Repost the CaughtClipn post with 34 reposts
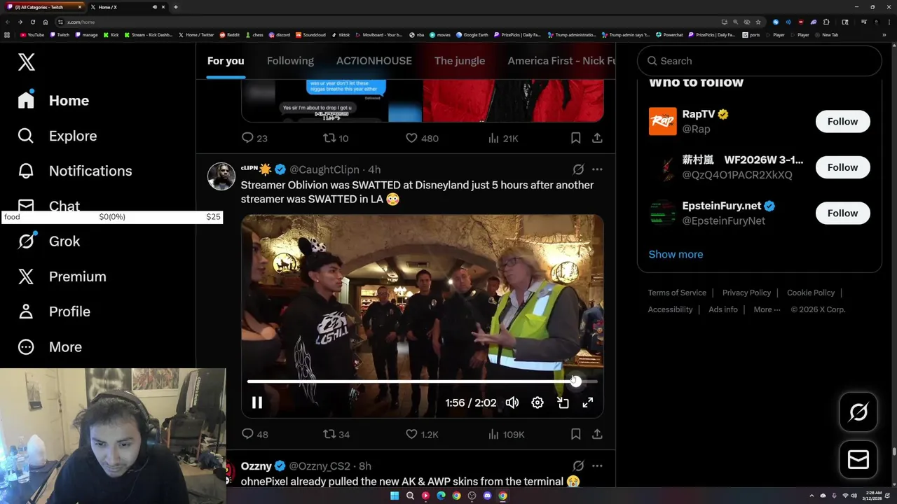This screenshot has width=897, height=504. (336, 434)
